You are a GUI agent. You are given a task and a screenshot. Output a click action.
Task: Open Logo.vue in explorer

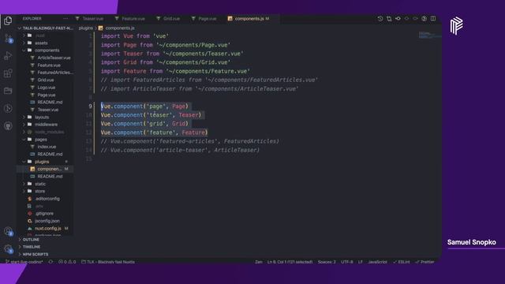(46, 88)
